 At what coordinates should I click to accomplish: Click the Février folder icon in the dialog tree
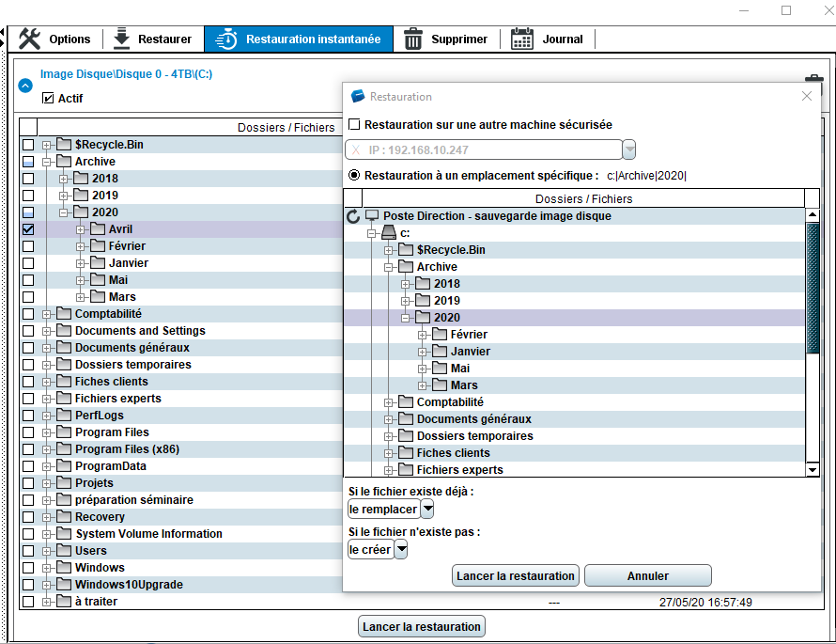click(x=440, y=334)
